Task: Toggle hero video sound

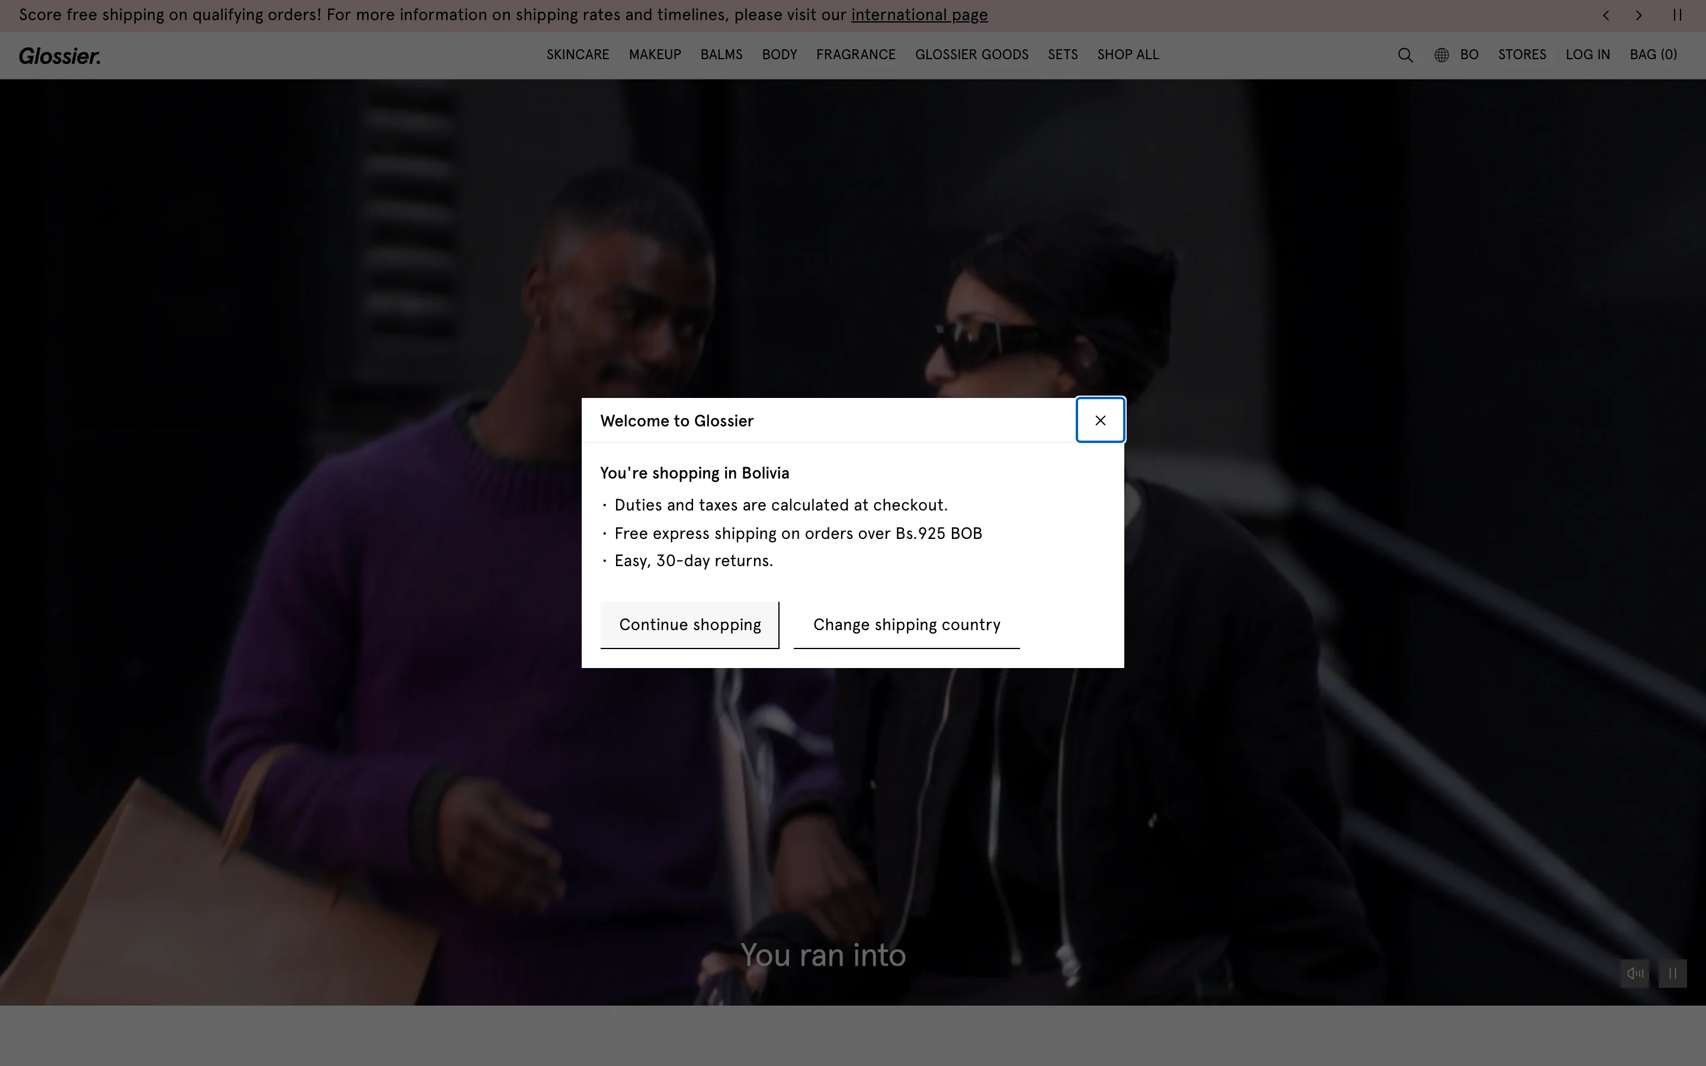Action: pos(1634,974)
